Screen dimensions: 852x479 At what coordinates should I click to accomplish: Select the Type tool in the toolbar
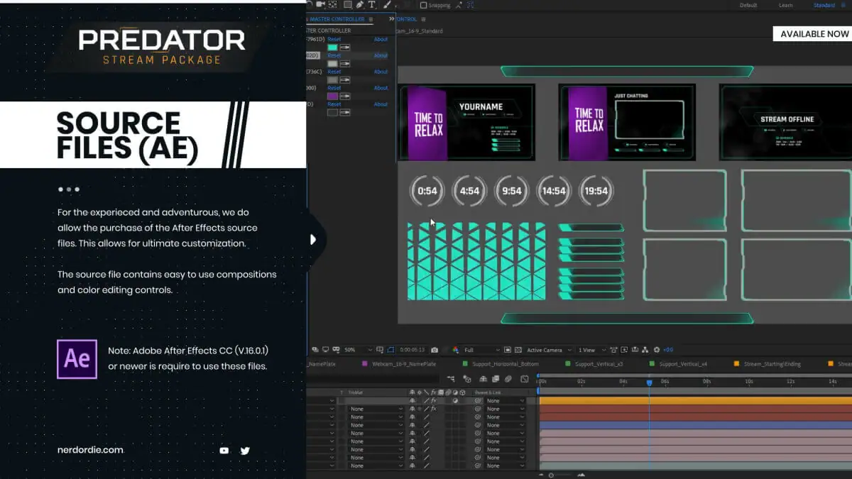(x=371, y=5)
